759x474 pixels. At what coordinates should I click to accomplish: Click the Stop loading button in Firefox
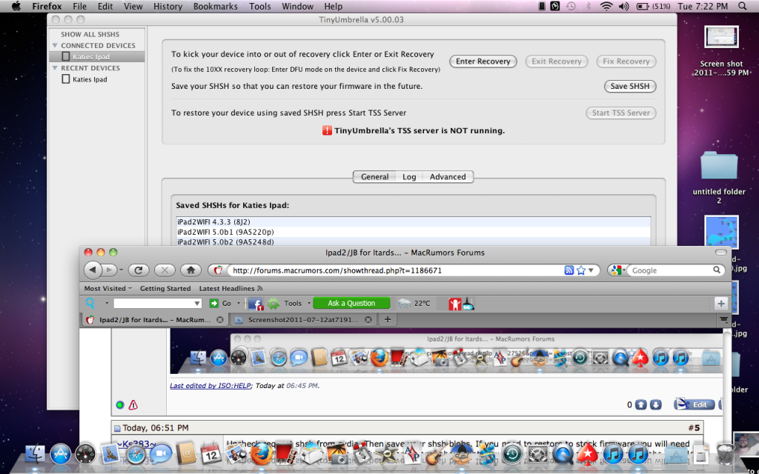165,270
